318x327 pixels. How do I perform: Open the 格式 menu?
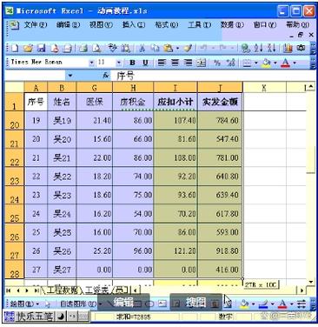click(167, 25)
